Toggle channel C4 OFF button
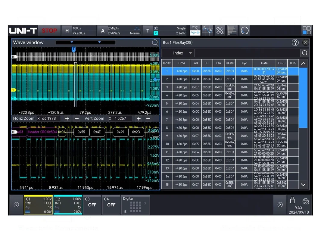 (111, 205)
